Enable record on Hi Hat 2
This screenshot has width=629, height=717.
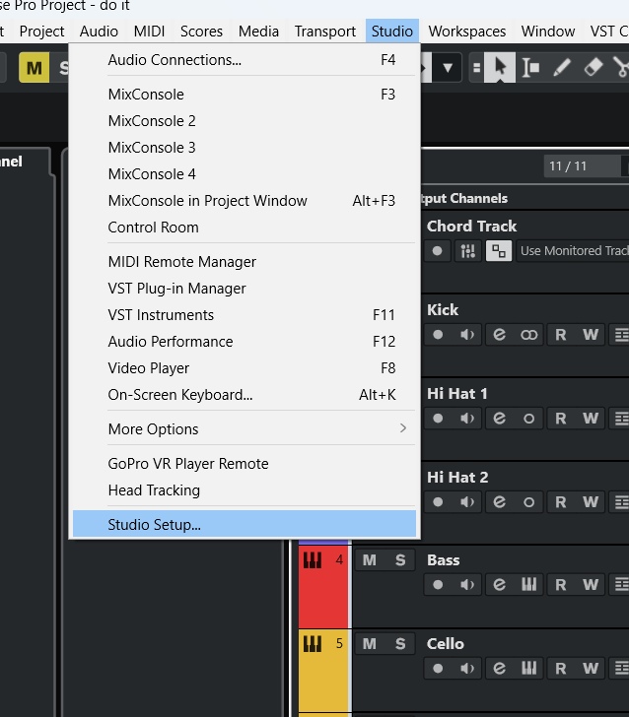click(438, 502)
